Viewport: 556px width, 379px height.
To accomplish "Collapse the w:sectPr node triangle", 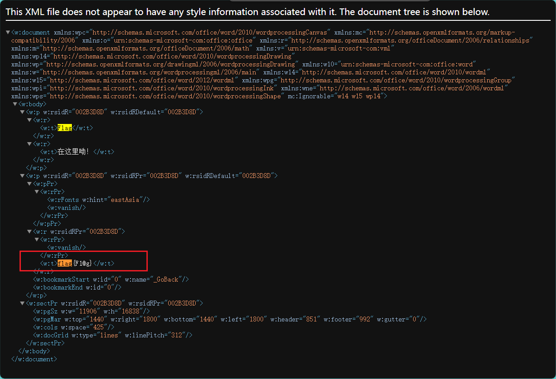I will pos(22,303).
